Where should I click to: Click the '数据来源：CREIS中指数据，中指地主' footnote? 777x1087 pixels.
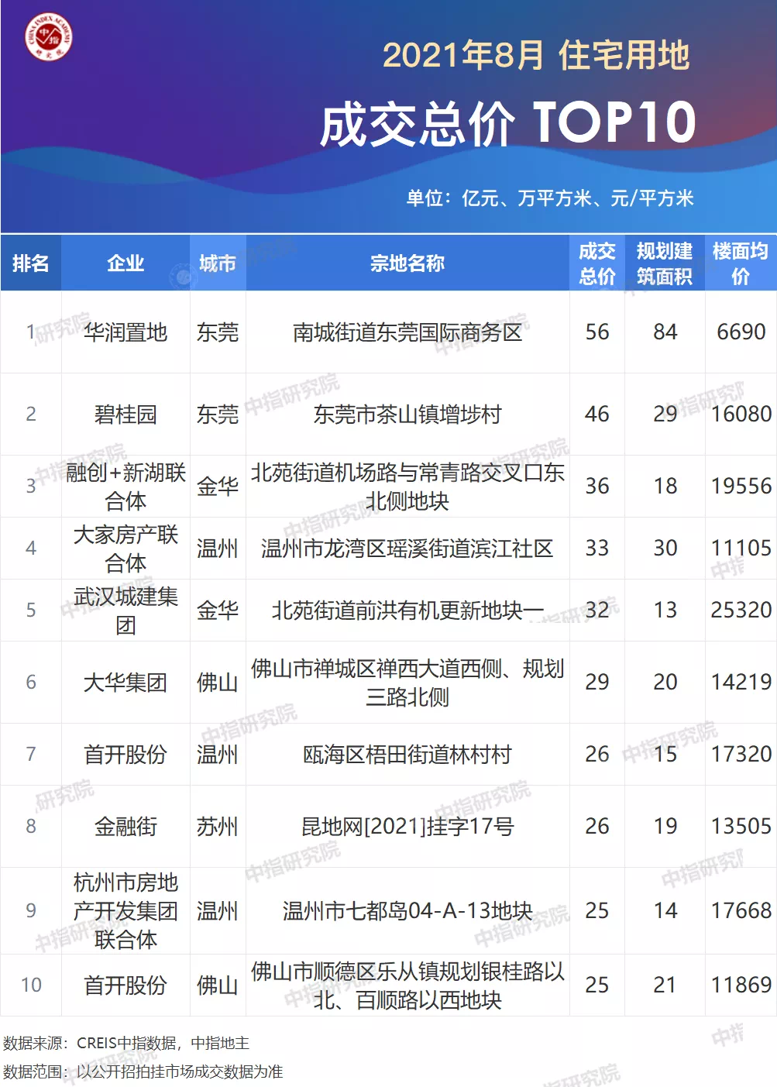pyautogui.click(x=126, y=1044)
